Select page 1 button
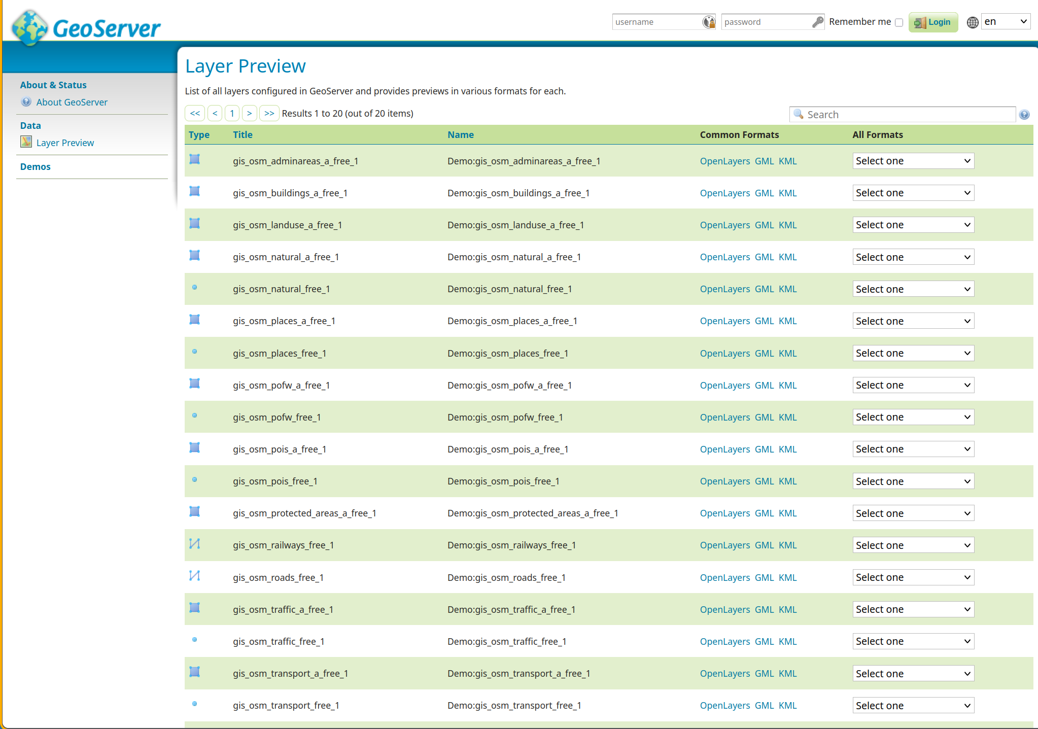Viewport: 1038px width, 729px height. coord(232,113)
